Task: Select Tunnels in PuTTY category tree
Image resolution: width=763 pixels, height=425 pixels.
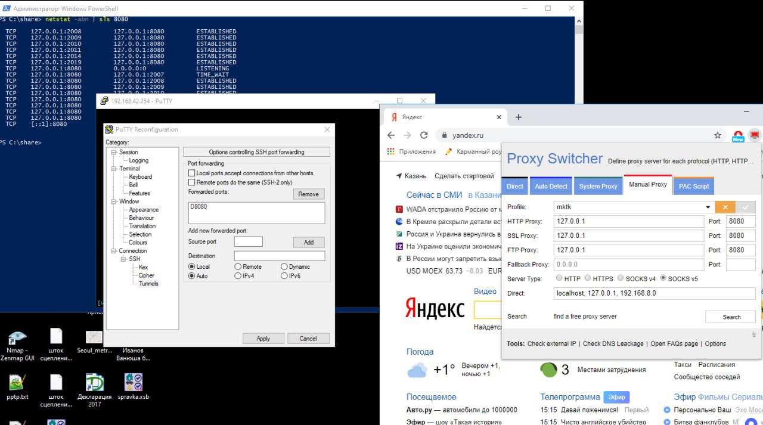Action: coord(148,284)
